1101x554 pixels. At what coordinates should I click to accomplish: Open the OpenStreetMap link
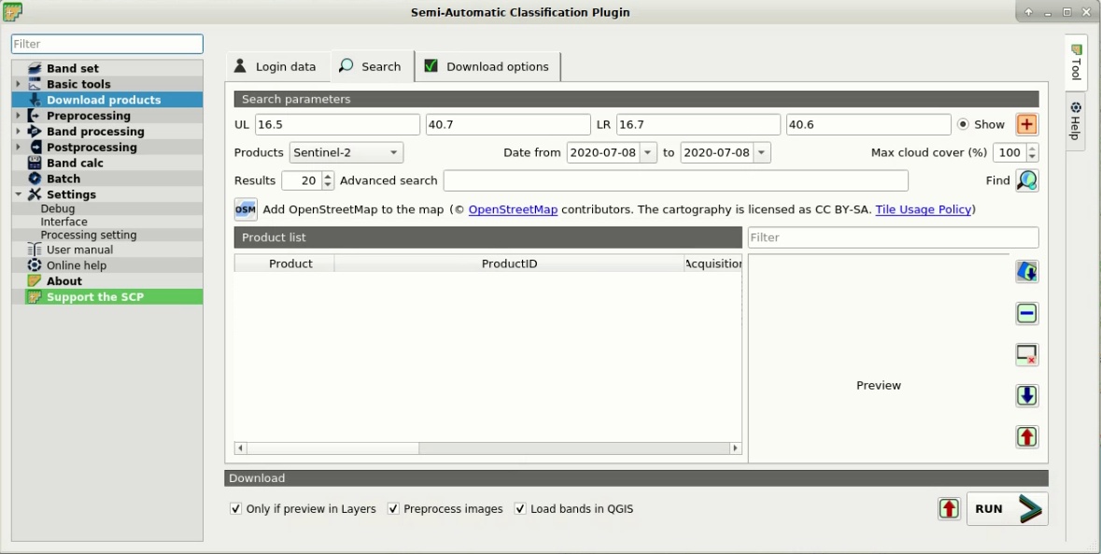(x=513, y=209)
